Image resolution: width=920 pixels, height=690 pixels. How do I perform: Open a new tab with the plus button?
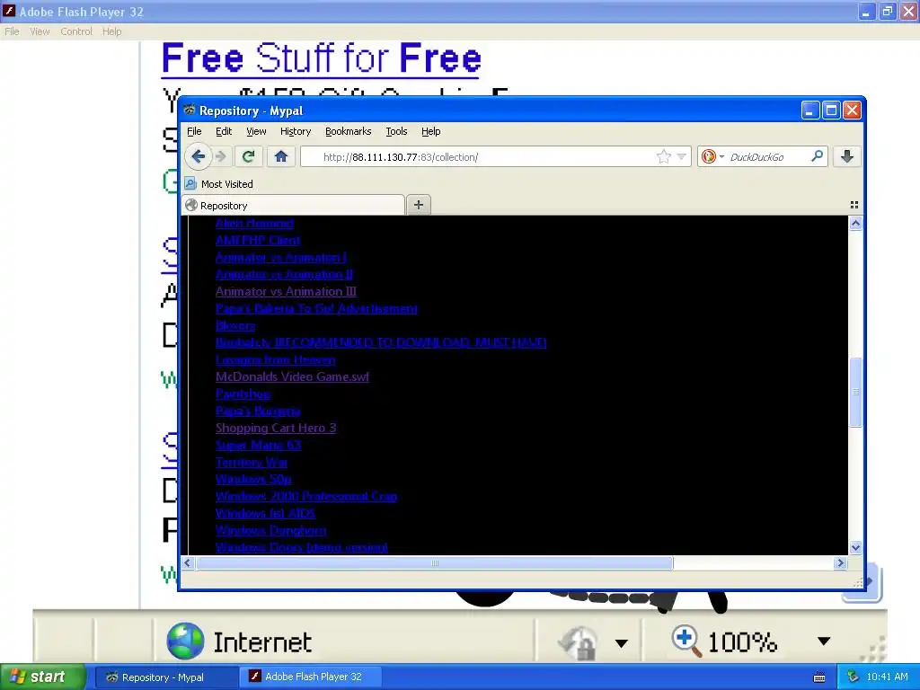[x=419, y=205]
